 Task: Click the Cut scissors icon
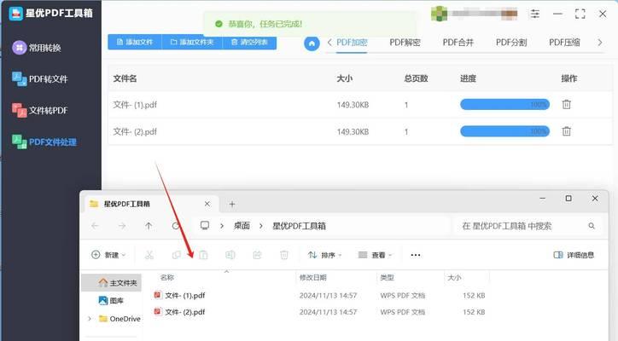pyautogui.click(x=149, y=255)
